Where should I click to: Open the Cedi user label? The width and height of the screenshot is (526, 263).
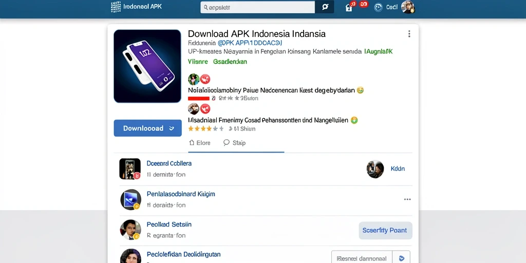pos(392,7)
